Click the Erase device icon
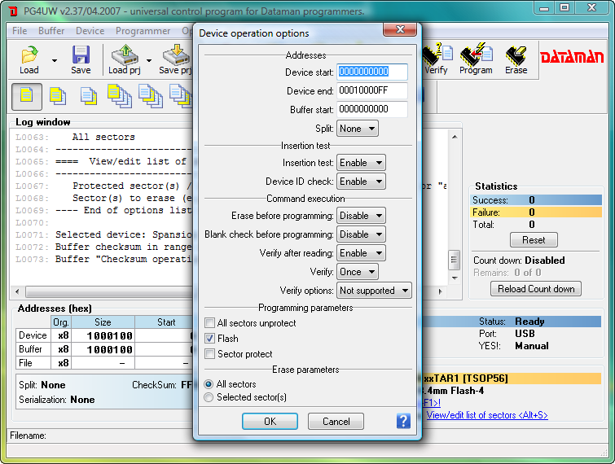Image resolution: width=615 pixels, height=464 pixels. click(516, 59)
